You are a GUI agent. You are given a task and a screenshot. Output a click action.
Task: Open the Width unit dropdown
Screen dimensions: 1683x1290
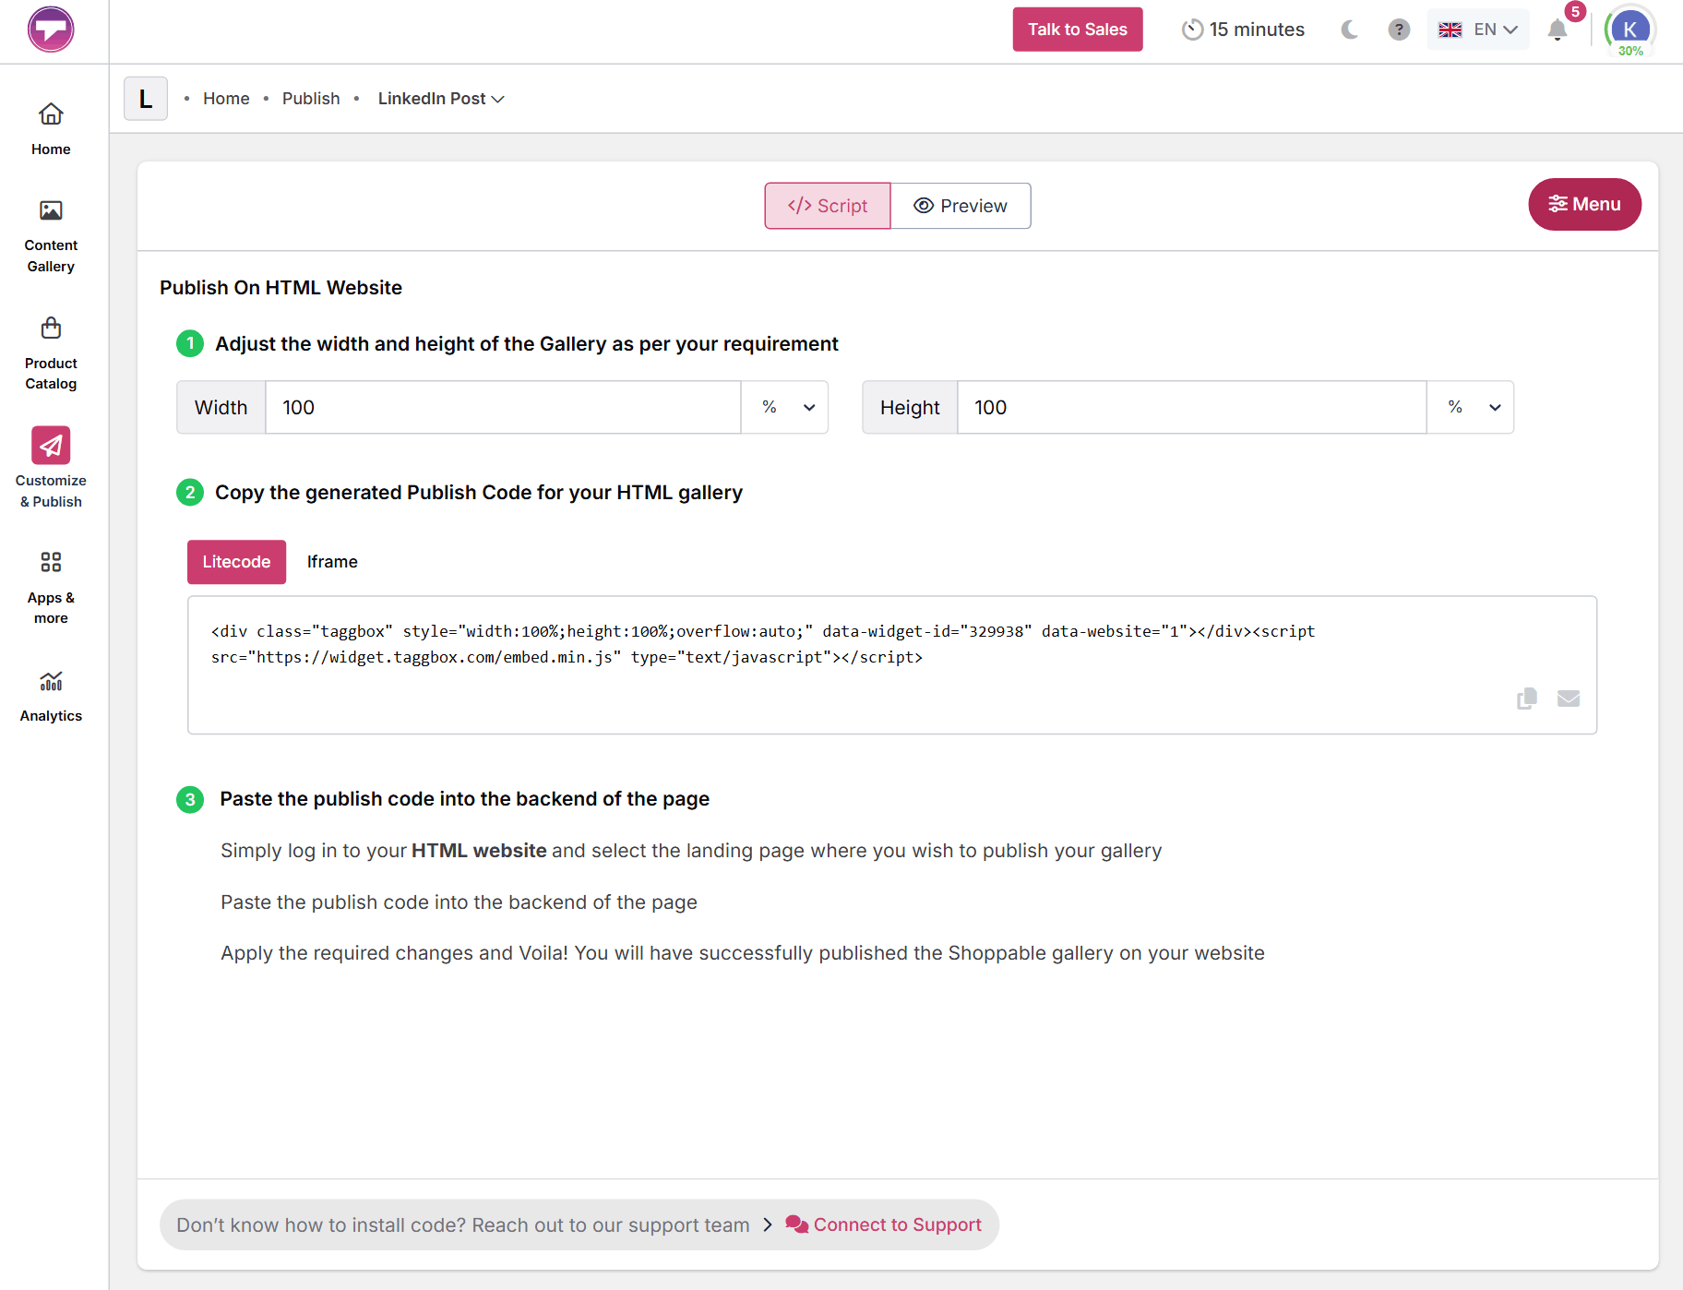(x=785, y=407)
